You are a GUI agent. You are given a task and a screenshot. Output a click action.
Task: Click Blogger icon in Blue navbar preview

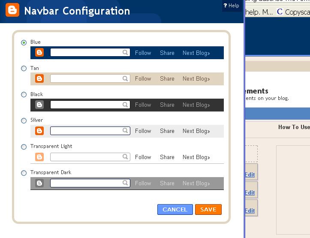point(39,52)
